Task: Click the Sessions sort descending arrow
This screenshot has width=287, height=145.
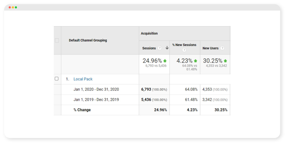Action: [x=167, y=48]
